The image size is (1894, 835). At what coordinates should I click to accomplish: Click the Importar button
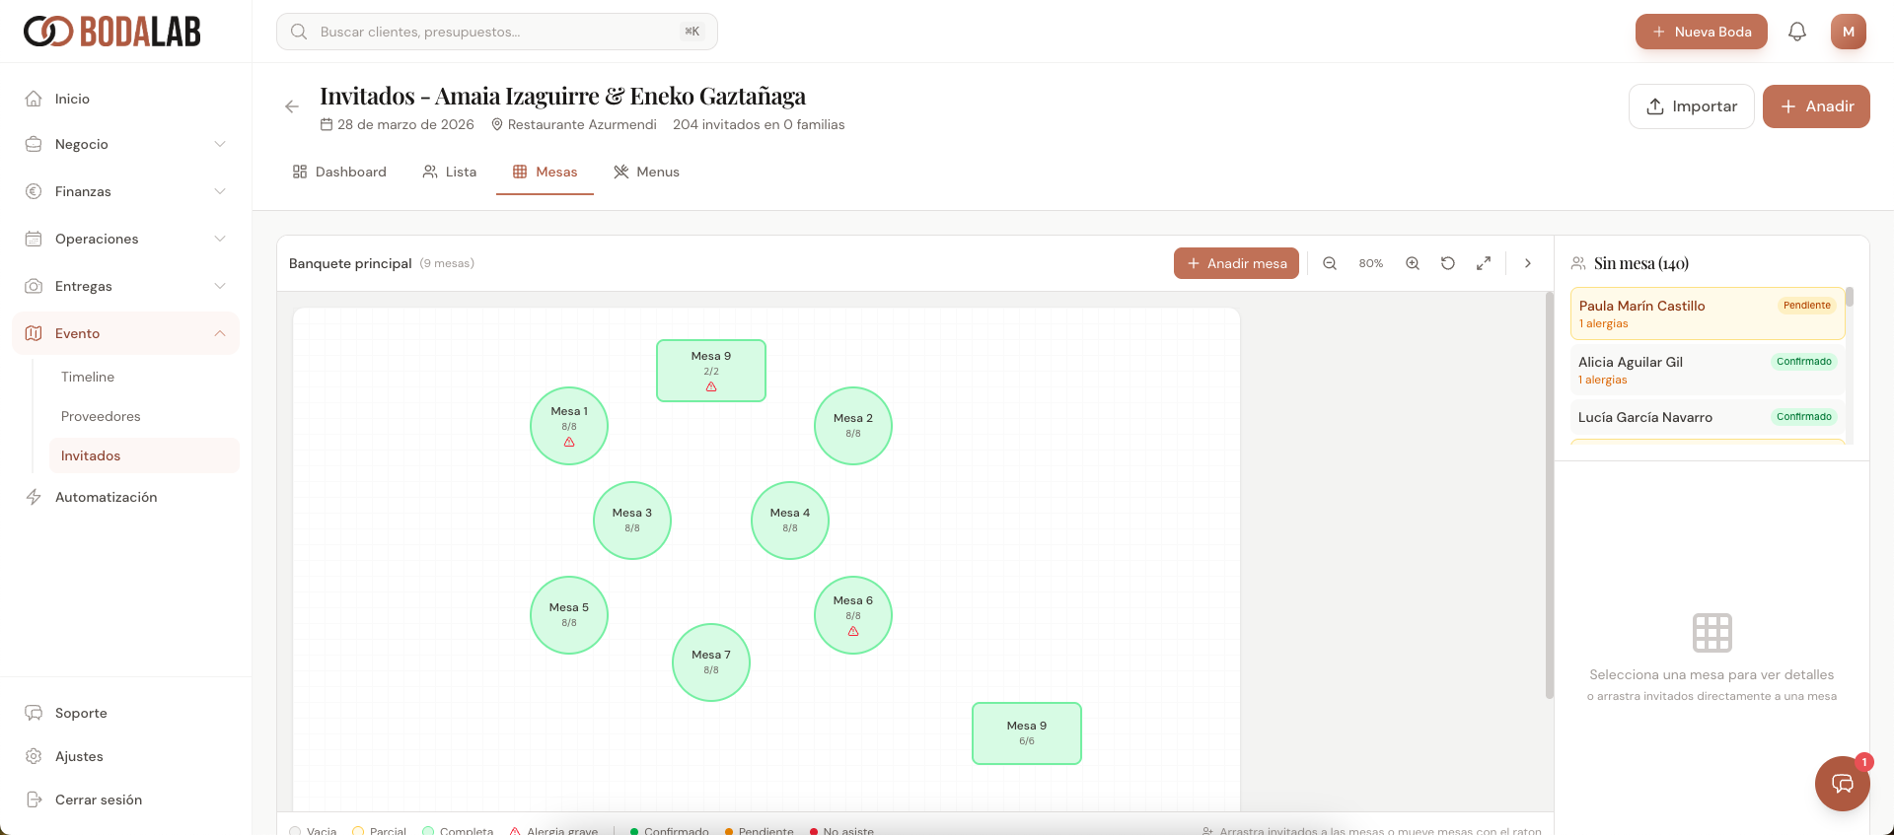pyautogui.click(x=1691, y=106)
